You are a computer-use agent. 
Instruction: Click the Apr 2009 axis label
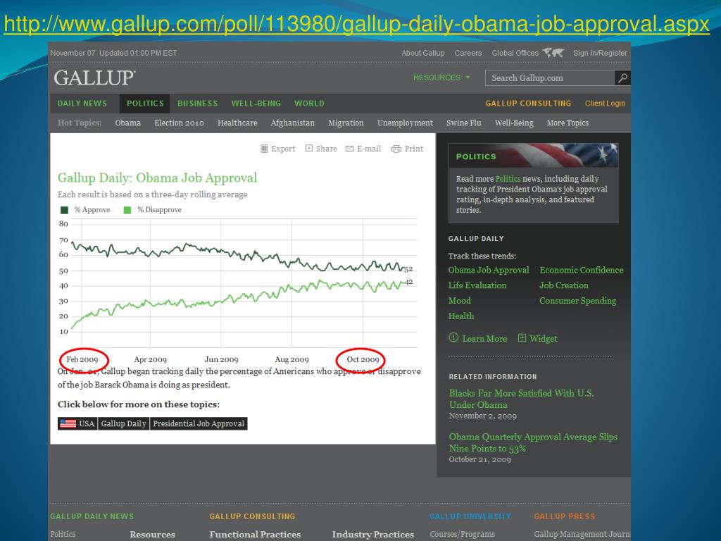(151, 359)
